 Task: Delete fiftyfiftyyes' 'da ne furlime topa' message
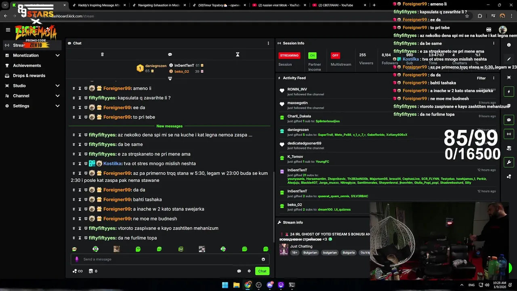point(74,238)
